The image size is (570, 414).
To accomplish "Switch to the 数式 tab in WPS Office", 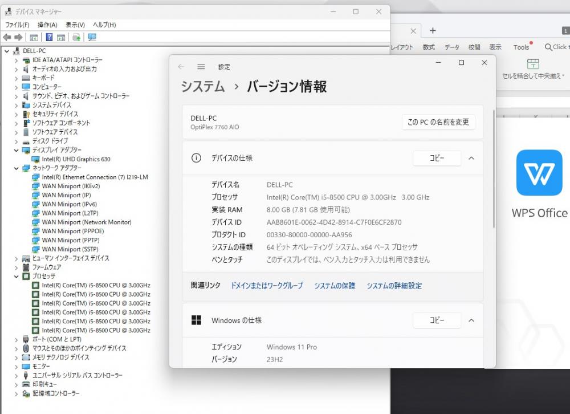I will coord(429,47).
